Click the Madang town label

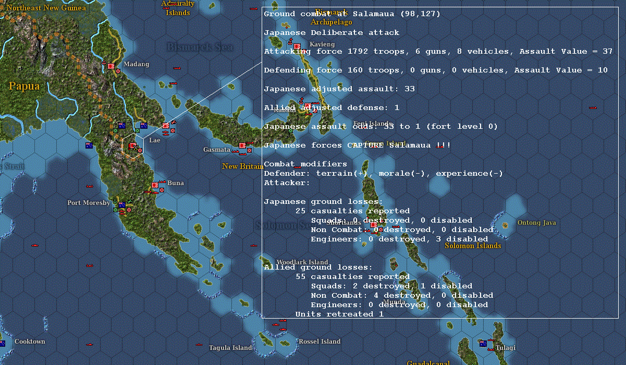point(137,64)
